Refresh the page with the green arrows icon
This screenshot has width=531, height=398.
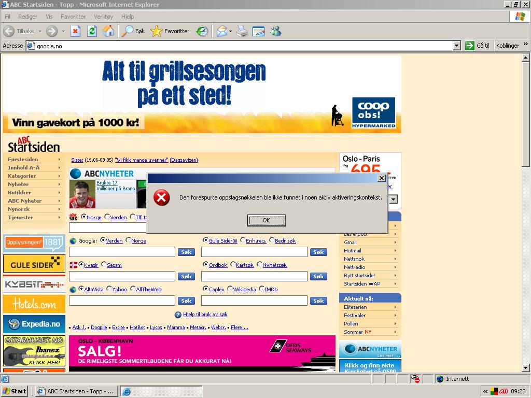[92, 31]
